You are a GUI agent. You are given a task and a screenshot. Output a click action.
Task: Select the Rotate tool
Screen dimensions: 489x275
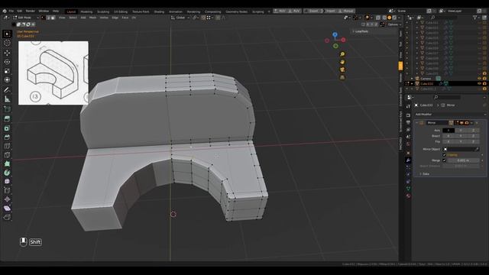tap(7, 62)
